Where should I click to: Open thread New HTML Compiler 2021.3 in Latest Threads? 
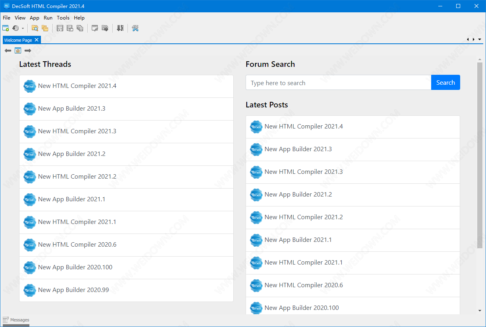pos(126,132)
